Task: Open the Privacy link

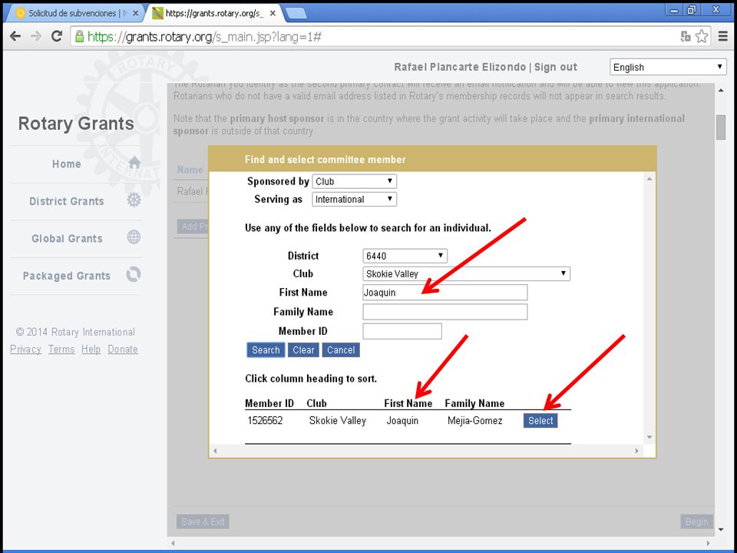Action: click(x=25, y=349)
